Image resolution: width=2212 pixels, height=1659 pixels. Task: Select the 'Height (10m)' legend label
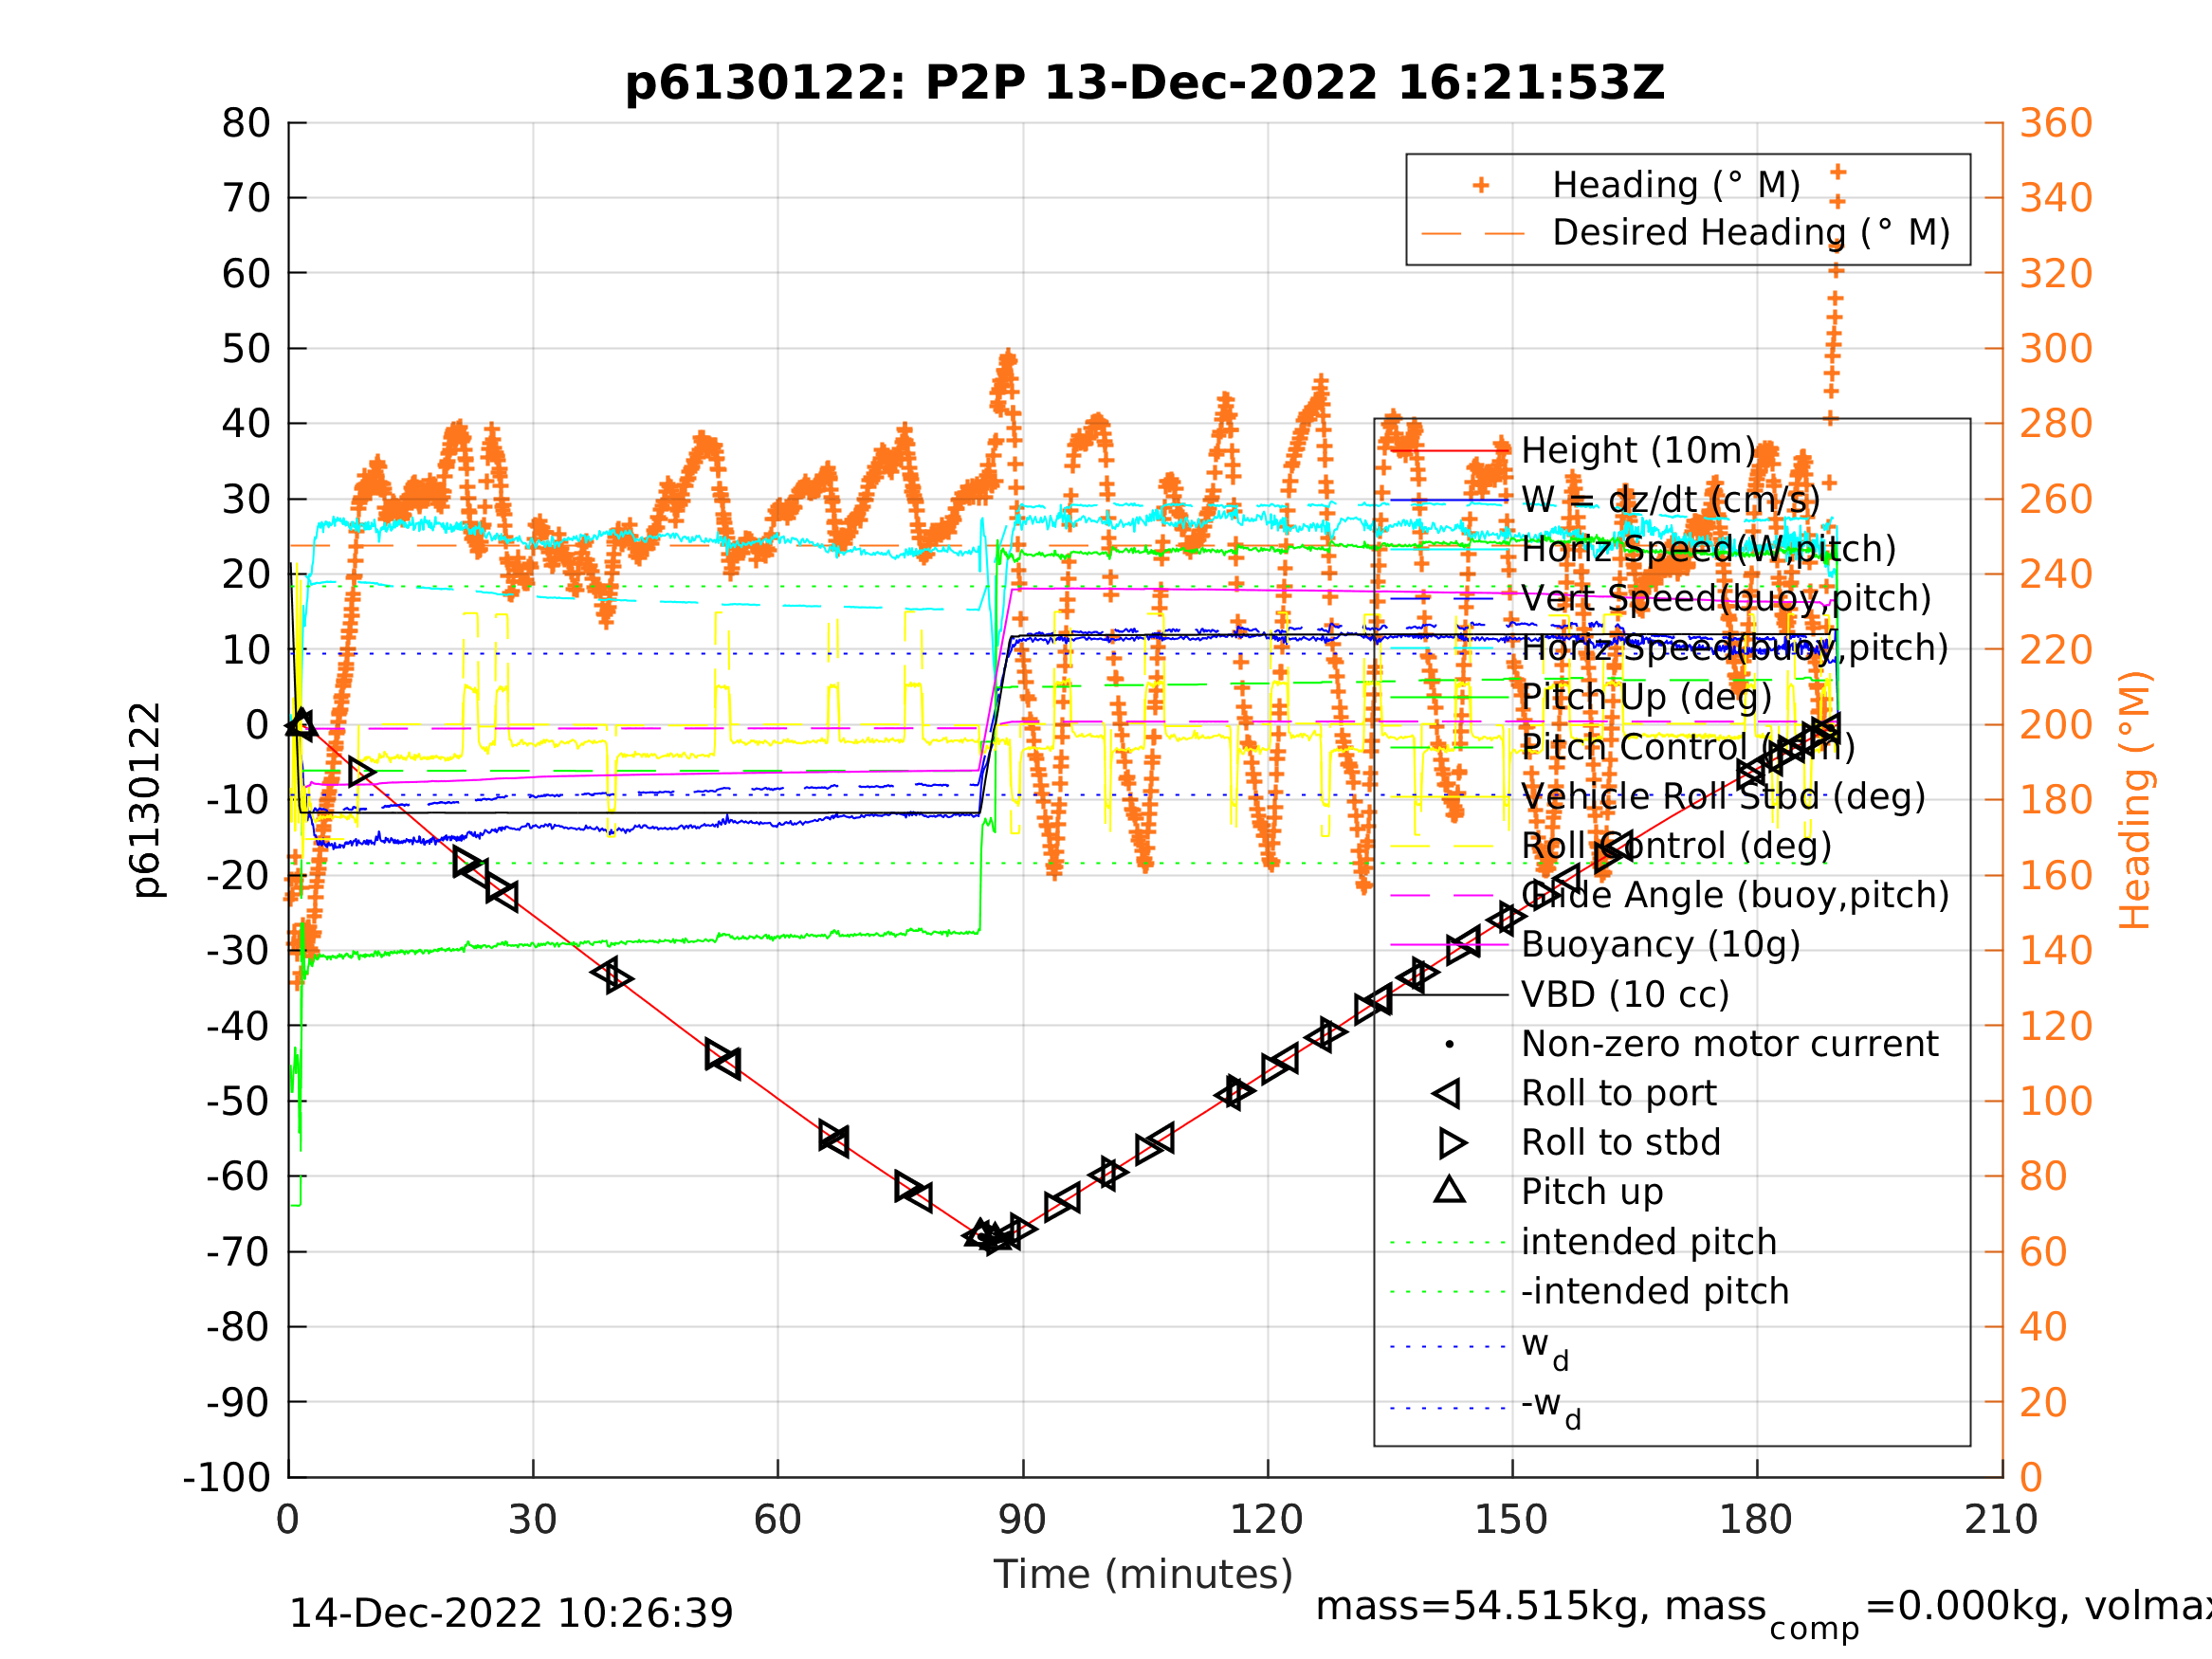click(x=1638, y=450)
